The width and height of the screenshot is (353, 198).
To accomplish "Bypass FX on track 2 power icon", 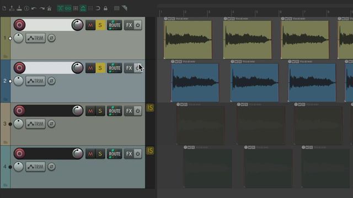I will pos(138,68).
